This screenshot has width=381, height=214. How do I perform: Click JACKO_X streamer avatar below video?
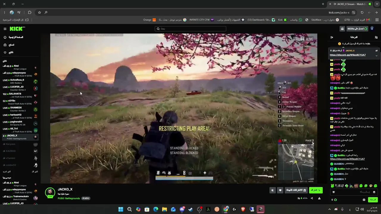coord(50,193)
